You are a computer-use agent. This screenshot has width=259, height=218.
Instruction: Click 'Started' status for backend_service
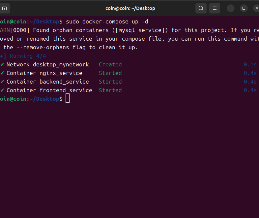[110, 82]
